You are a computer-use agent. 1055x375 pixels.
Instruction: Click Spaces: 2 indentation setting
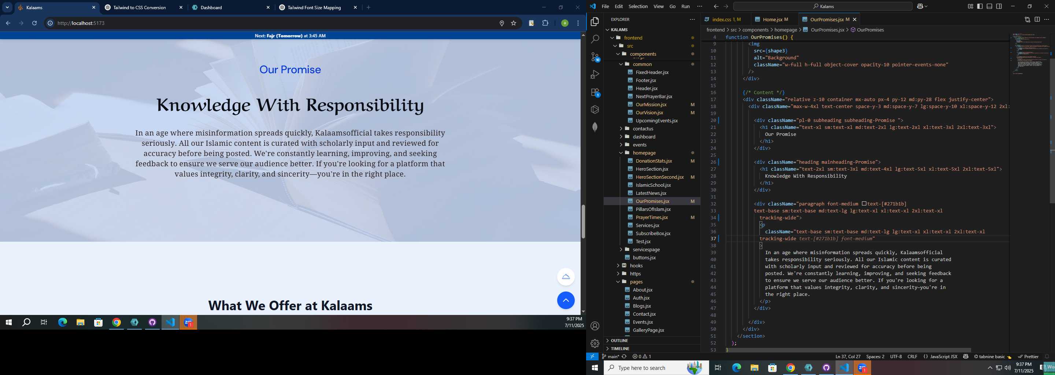coord(875,357)
